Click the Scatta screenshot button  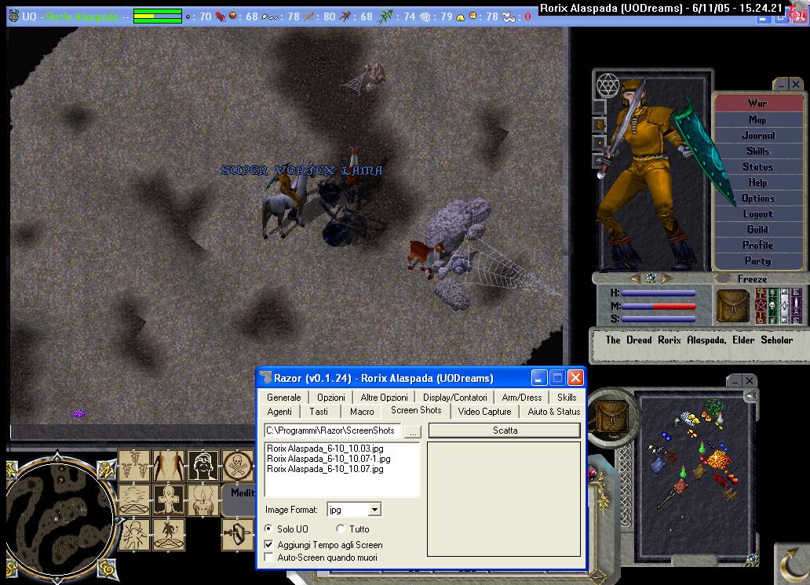click(505, 430)
